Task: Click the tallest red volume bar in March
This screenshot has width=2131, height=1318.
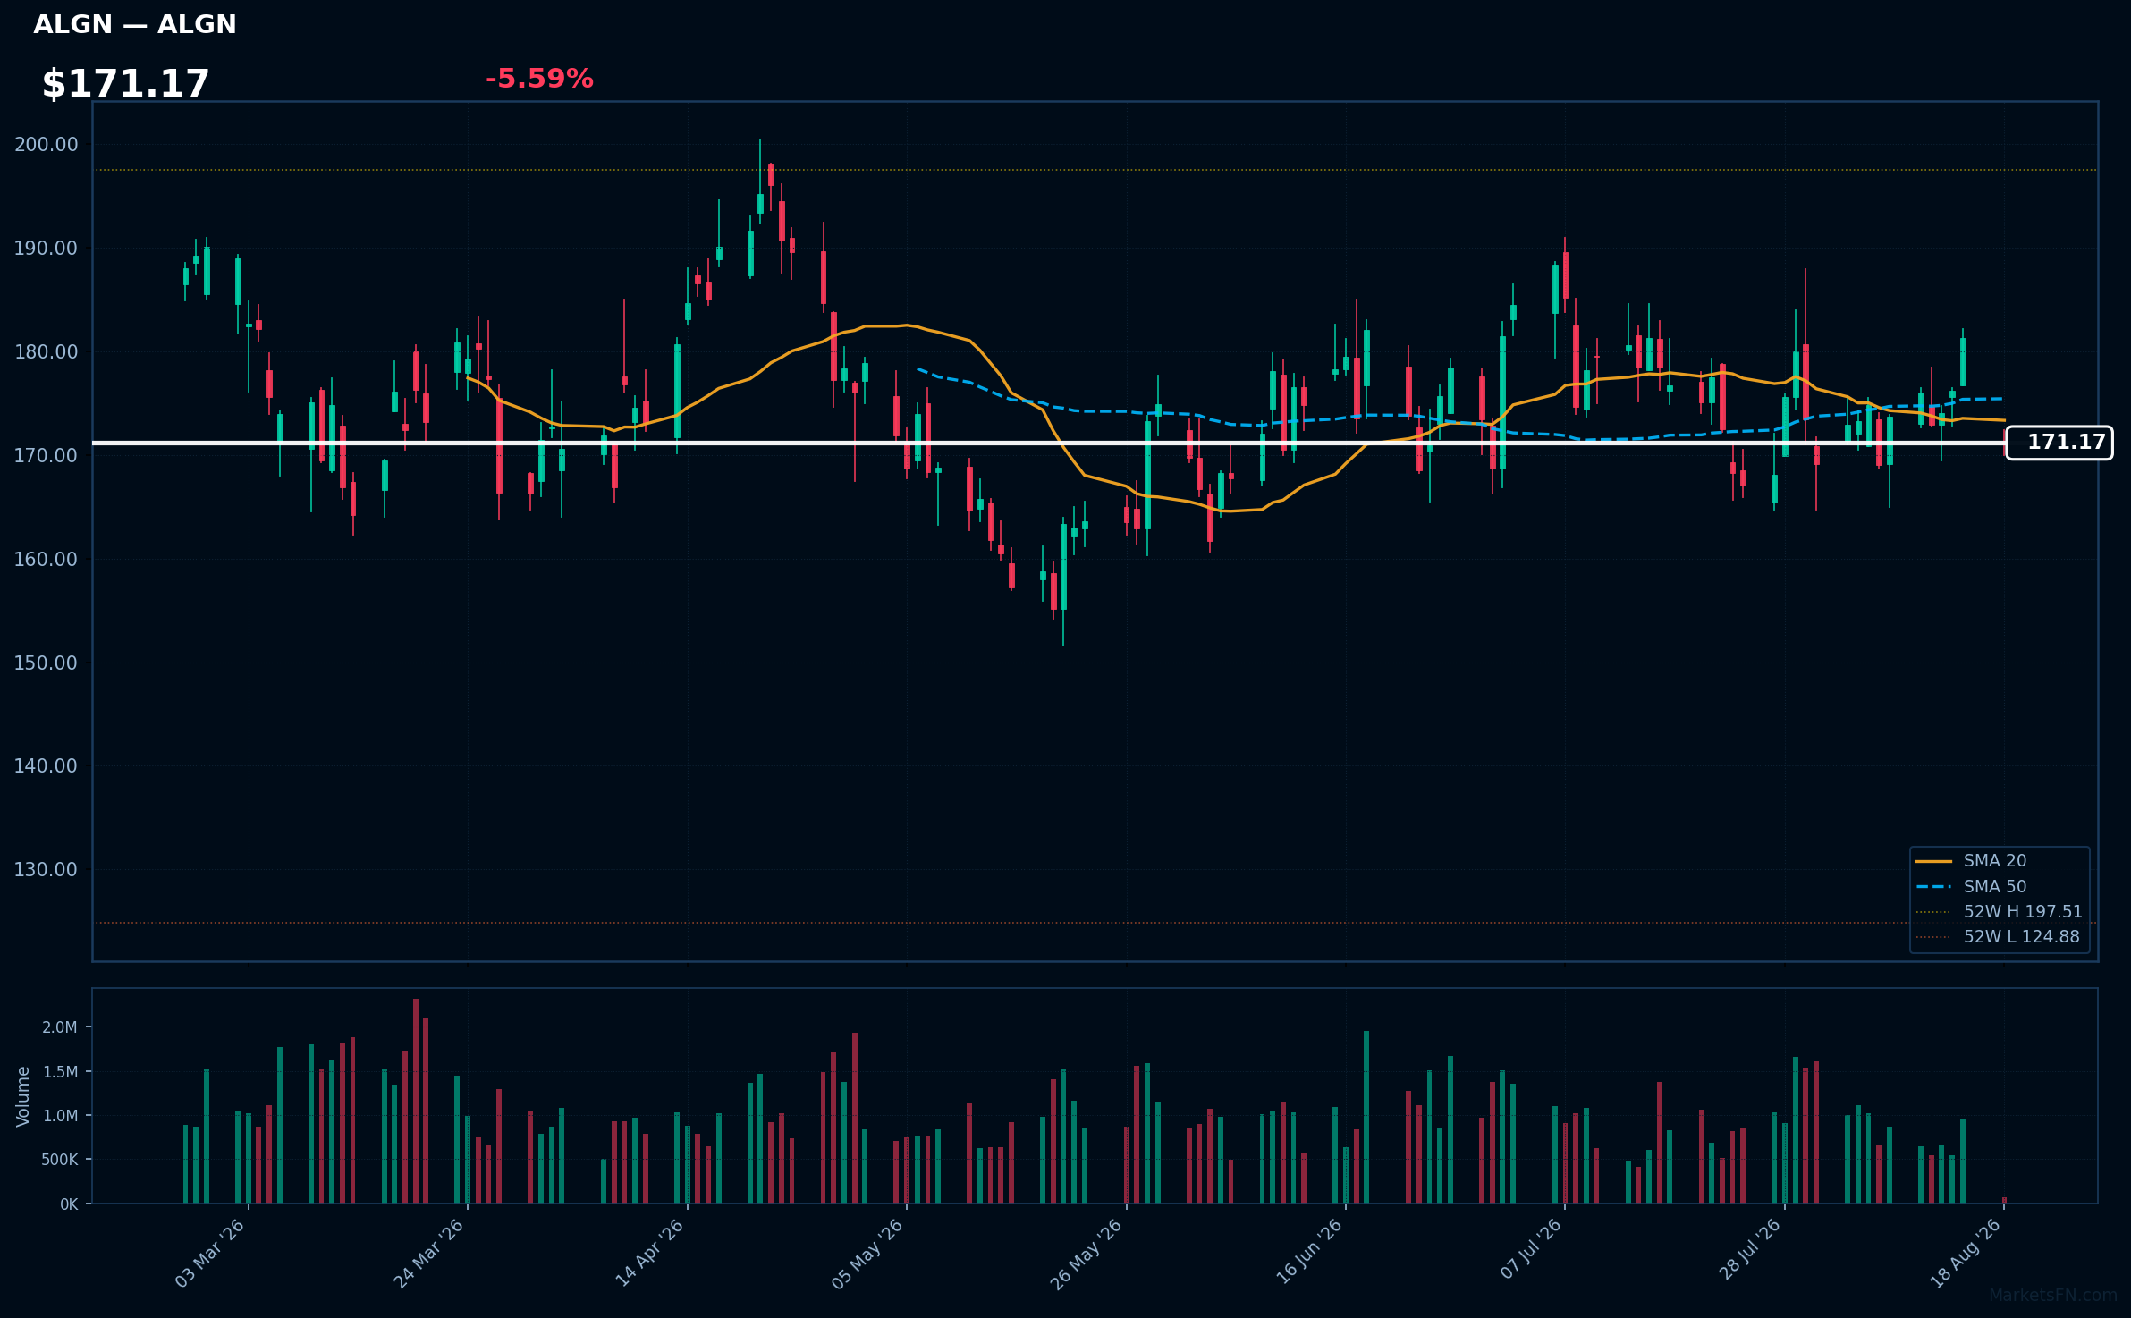Action: 416,1101
